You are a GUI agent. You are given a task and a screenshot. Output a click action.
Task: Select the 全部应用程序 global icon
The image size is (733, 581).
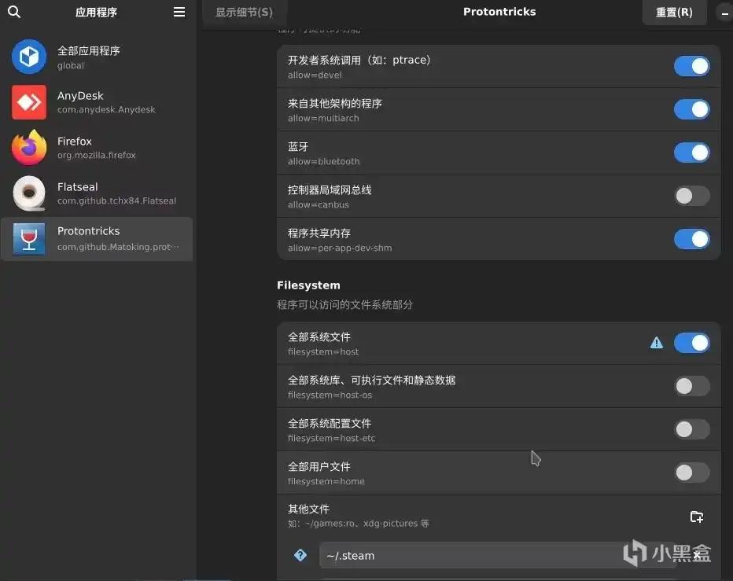coord(29,57)
